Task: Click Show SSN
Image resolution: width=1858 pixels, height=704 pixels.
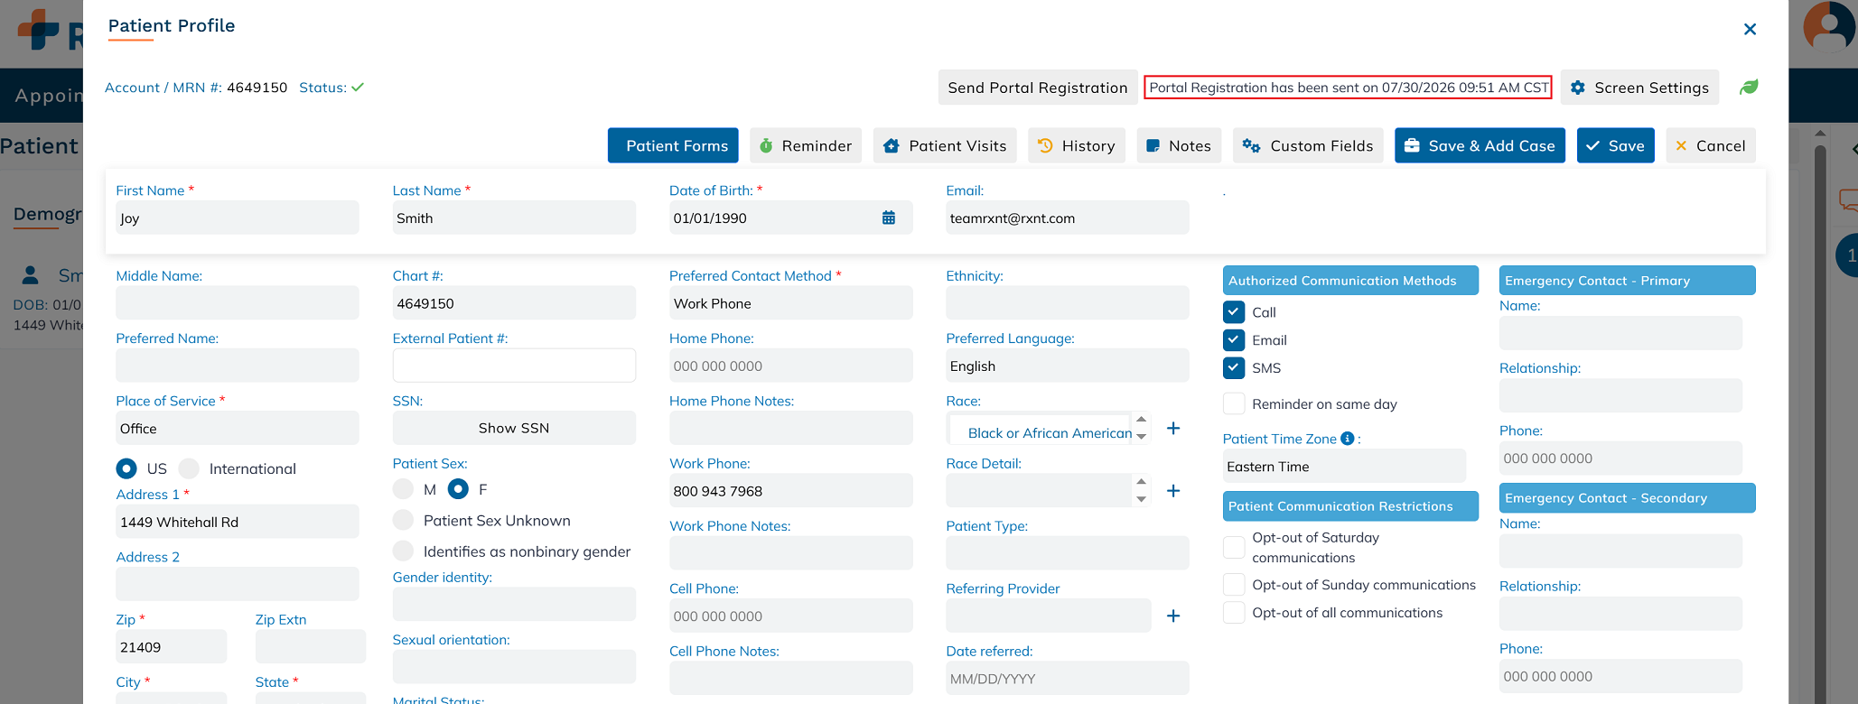Action: point(514,428)
